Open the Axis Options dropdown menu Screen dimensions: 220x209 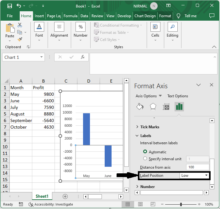[149, 96]
